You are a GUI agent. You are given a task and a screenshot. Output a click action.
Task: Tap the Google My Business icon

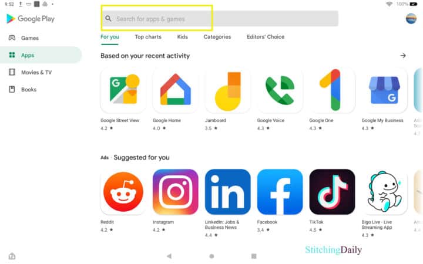pos(384,90)
